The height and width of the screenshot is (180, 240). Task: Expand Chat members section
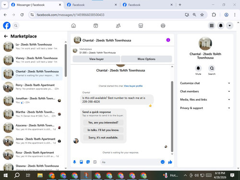click(205, 91)
